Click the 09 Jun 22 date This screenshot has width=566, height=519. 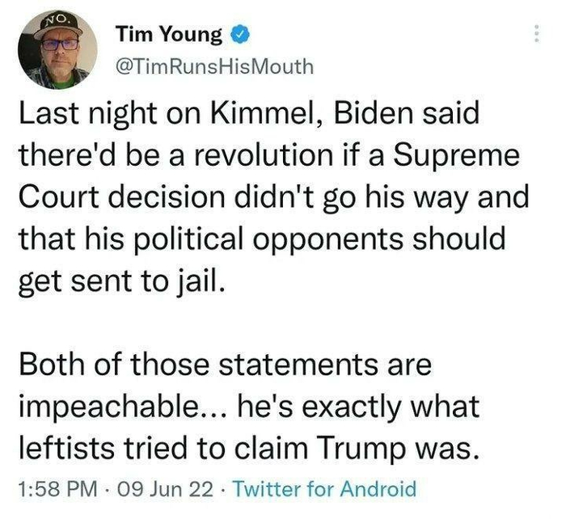click(x=155, y=488)
